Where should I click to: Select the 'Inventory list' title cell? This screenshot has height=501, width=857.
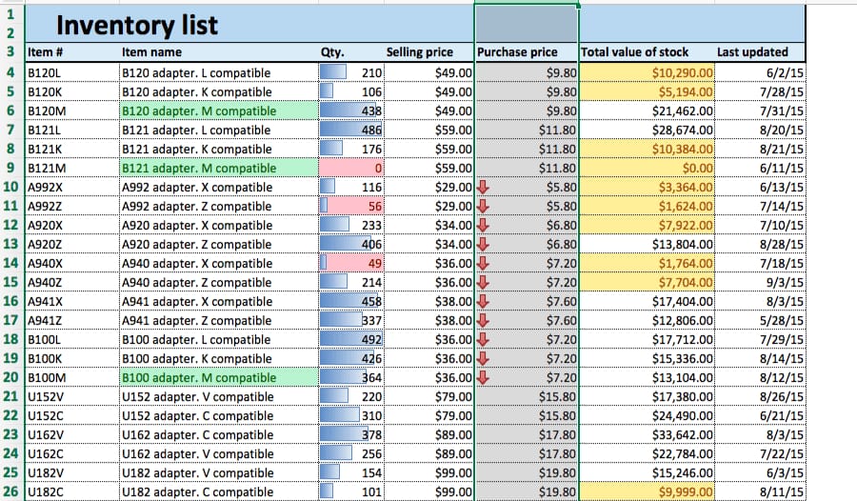137,25
